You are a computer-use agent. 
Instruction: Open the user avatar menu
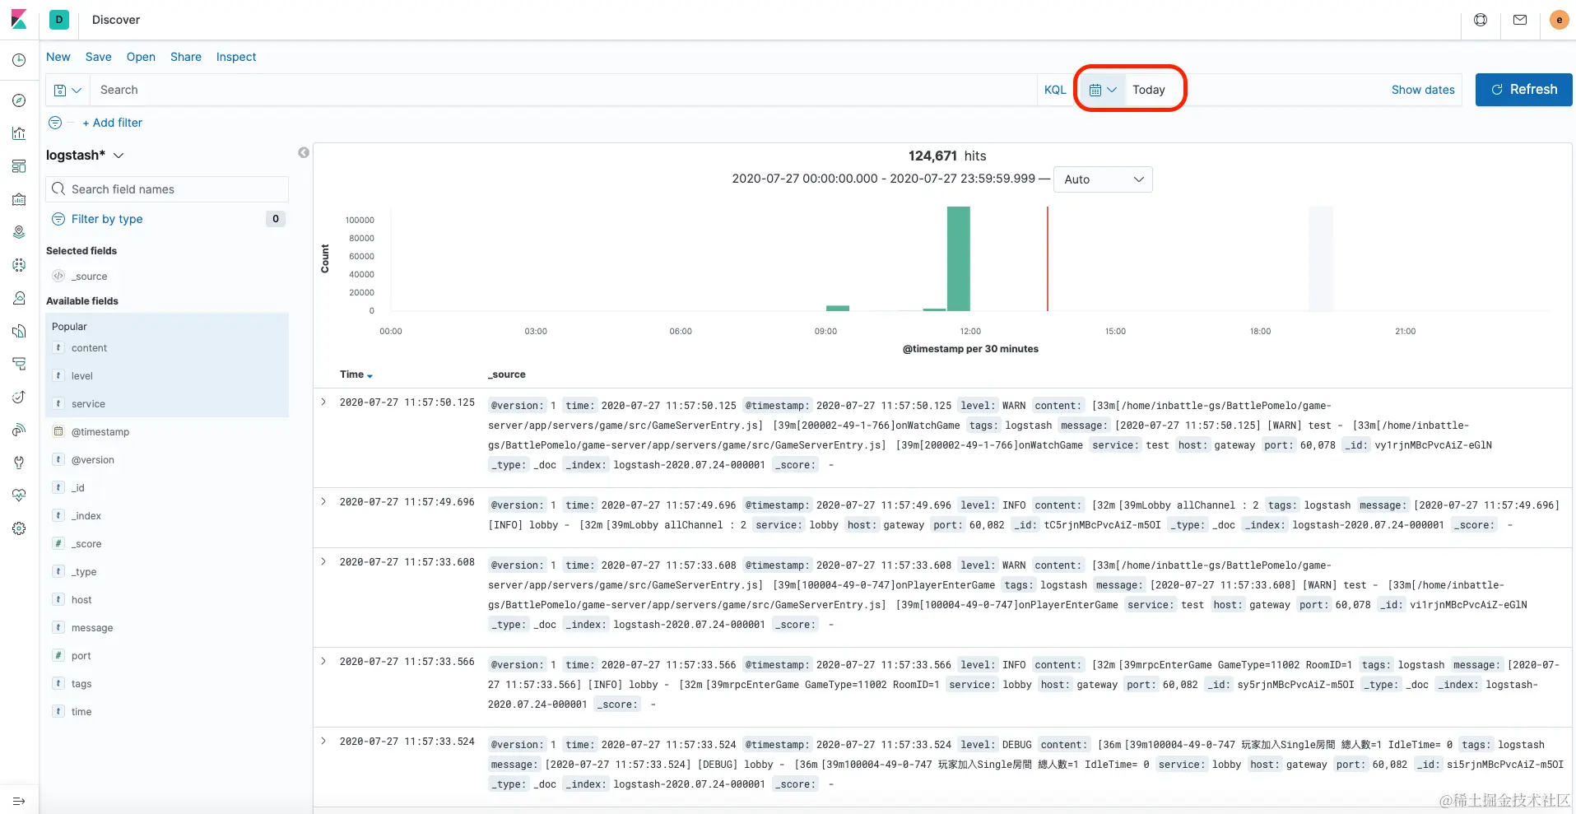1559,20
